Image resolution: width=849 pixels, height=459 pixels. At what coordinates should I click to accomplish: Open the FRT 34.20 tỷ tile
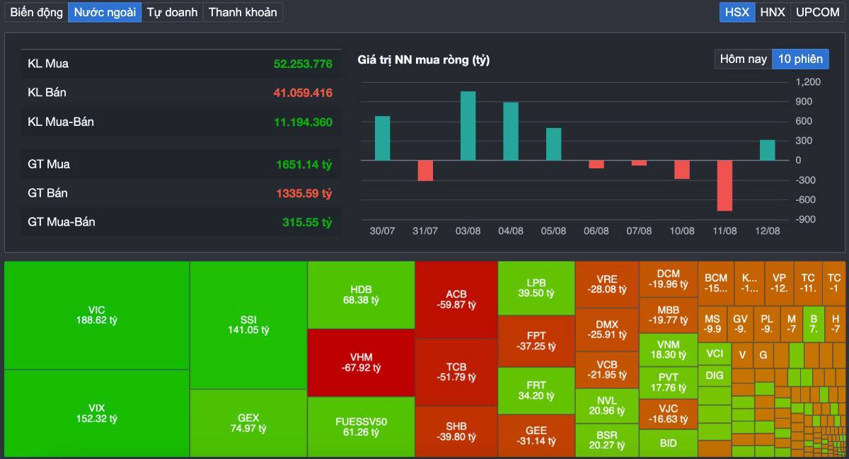pos(536,390)
